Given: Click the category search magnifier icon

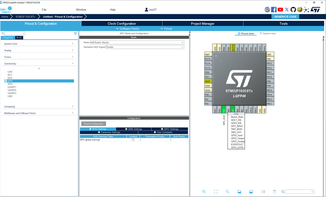Looking at the screenshot, I should (x=3, y=33).
